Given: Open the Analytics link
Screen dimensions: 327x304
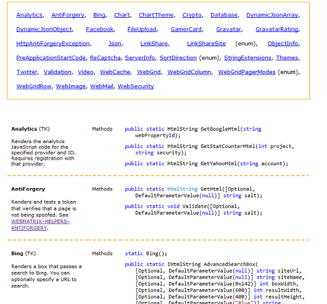Looking at the screenshot, I should 30,15.
